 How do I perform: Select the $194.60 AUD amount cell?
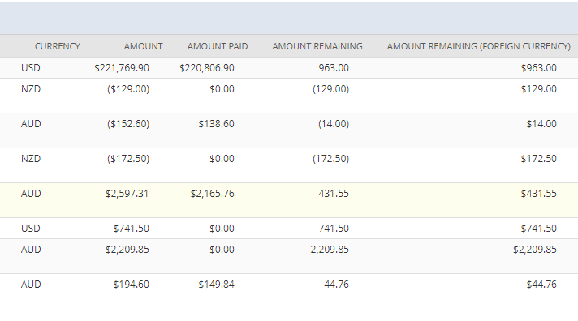tap(132, 285)
